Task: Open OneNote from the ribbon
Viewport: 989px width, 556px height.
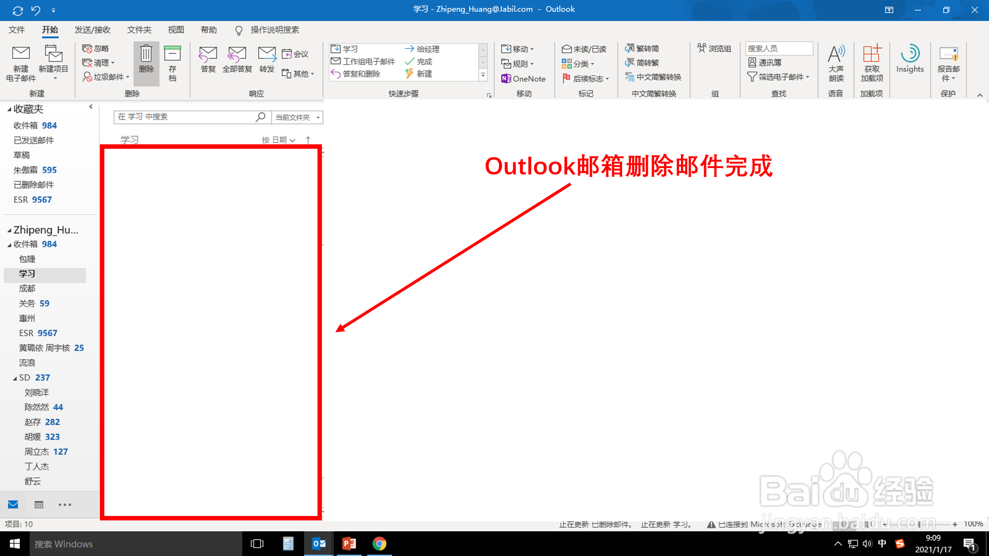Action: tap(523, 78)
